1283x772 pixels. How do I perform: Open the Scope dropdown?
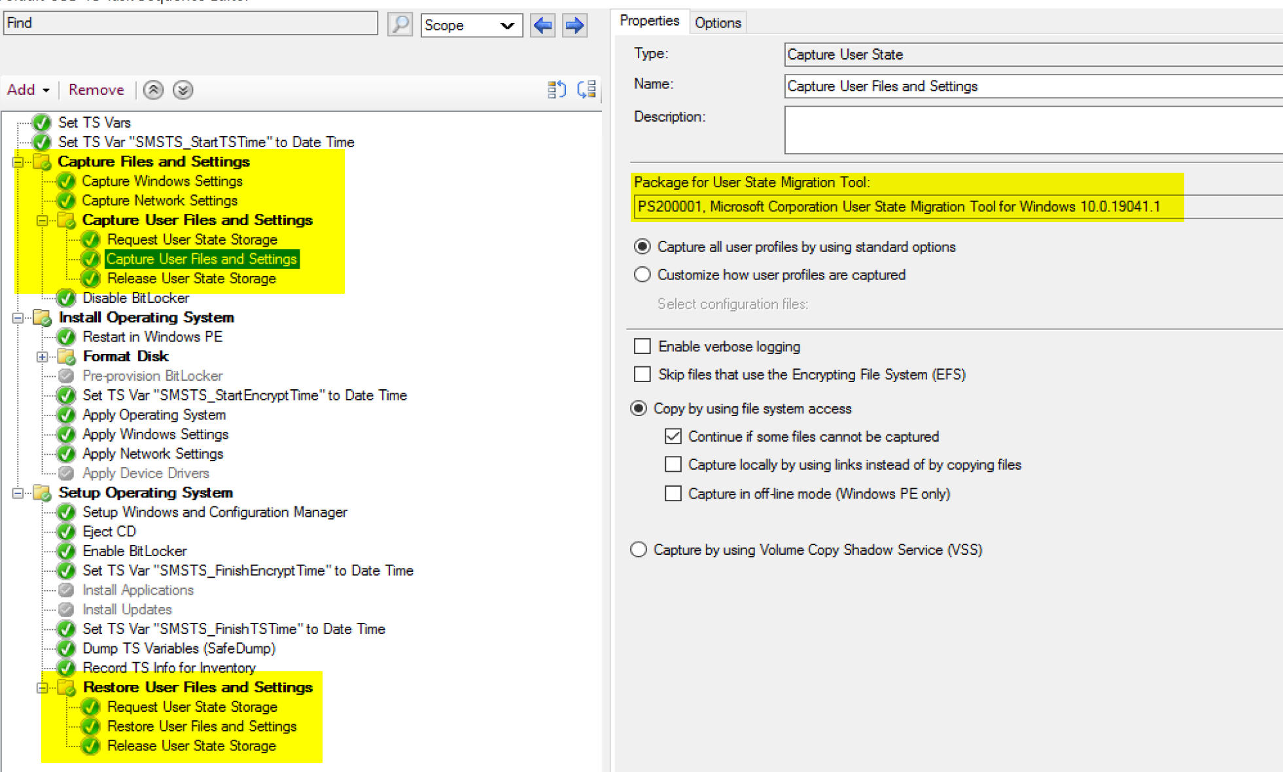[x=471, y=25]
